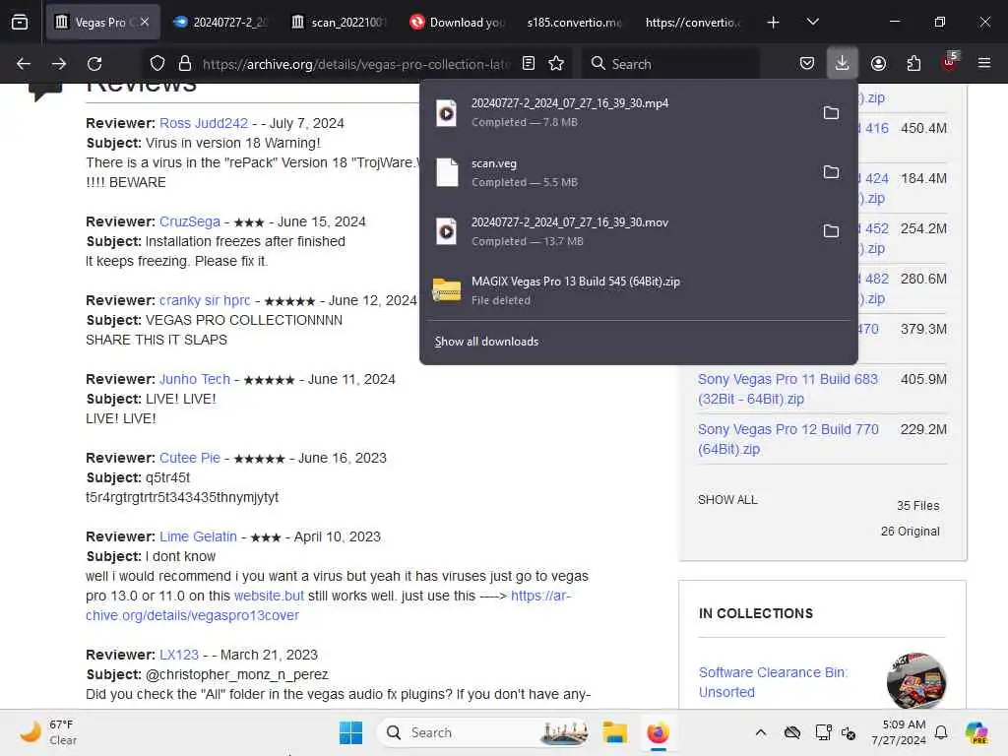Viewport: 1008px width, 756px height.
Task: Open the 20240727-2 .mov download entry
Action: point(617,231)
